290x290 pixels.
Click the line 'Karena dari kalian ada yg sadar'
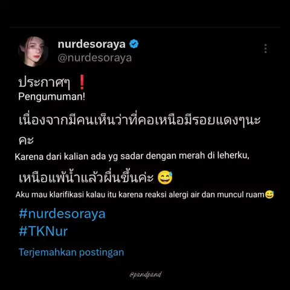click(132, 156)
